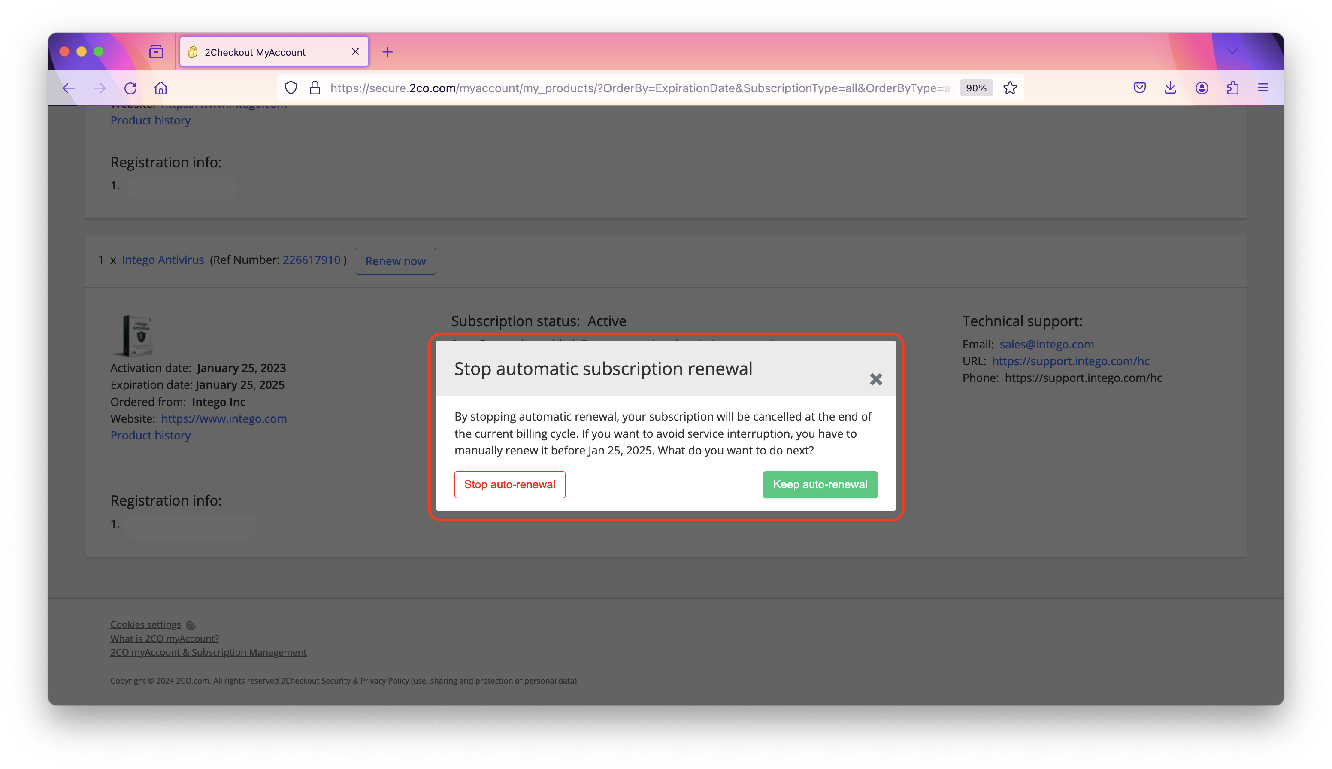Open the browser home page icon
1332x769 pixels.
click(161, 88)
